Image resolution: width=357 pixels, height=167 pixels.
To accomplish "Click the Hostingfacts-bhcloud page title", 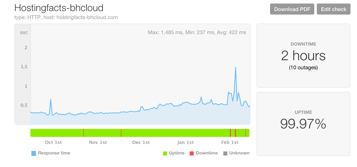I will [x=59, y=8].
